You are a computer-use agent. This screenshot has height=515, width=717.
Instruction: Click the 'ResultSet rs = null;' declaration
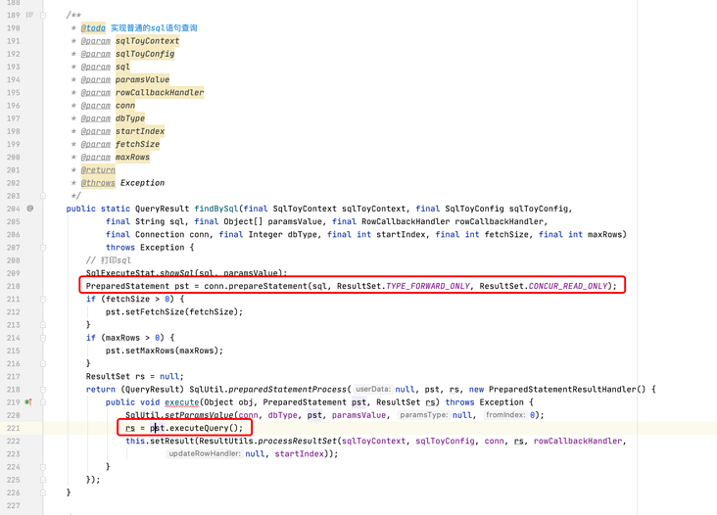click(135, 377)
